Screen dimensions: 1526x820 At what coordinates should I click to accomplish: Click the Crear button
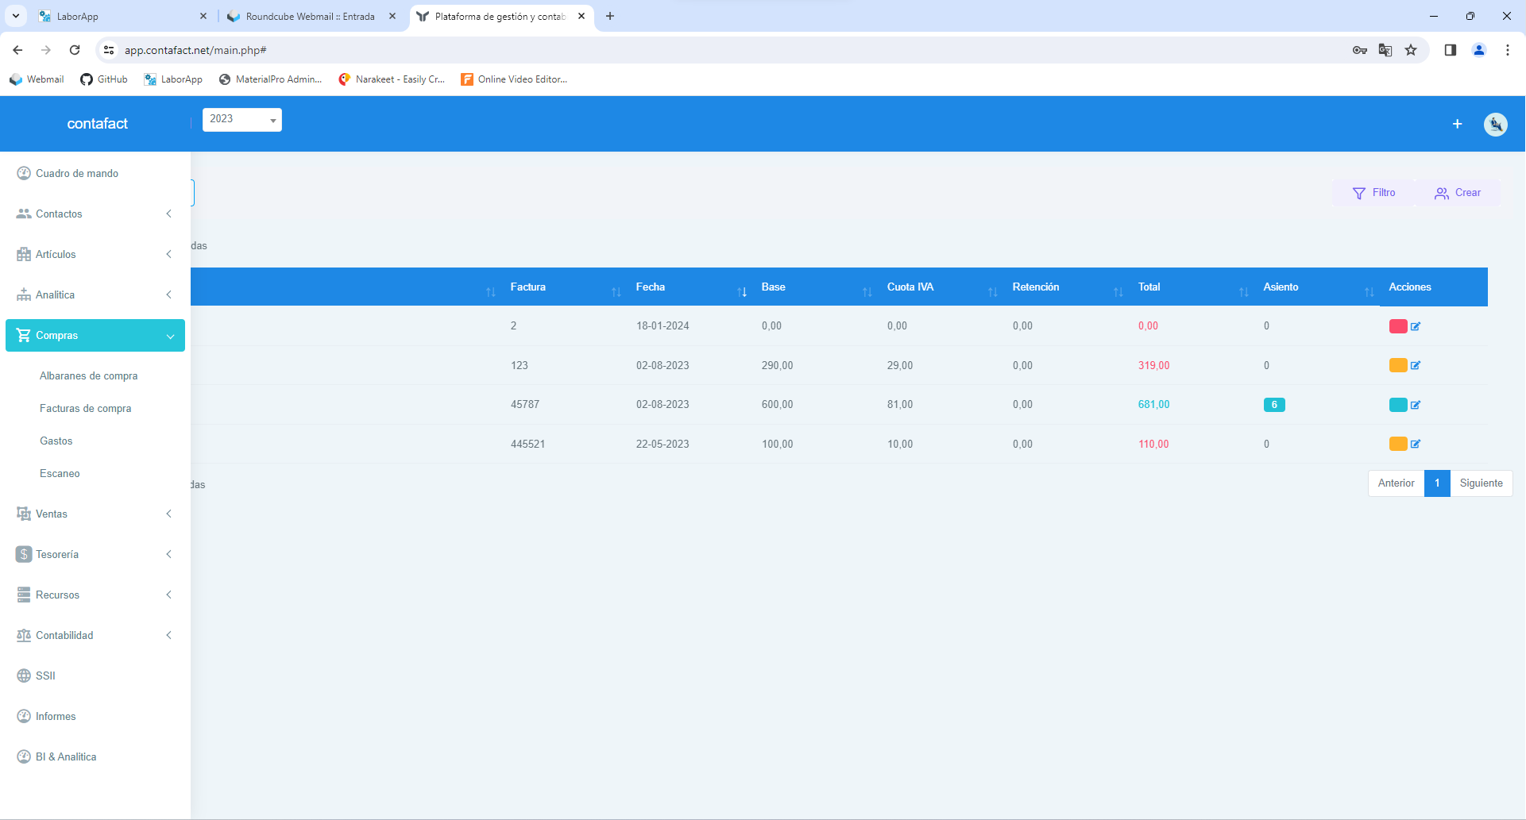1458,193
